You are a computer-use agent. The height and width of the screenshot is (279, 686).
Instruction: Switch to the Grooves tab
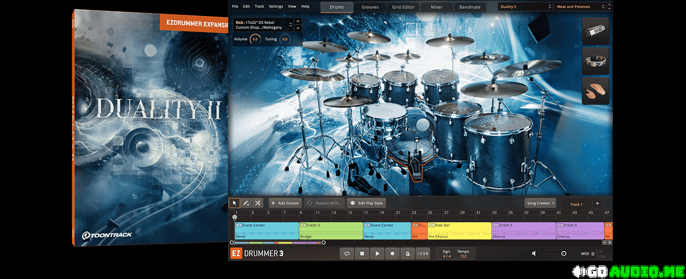pyautogui.click(x=370, y=7)
